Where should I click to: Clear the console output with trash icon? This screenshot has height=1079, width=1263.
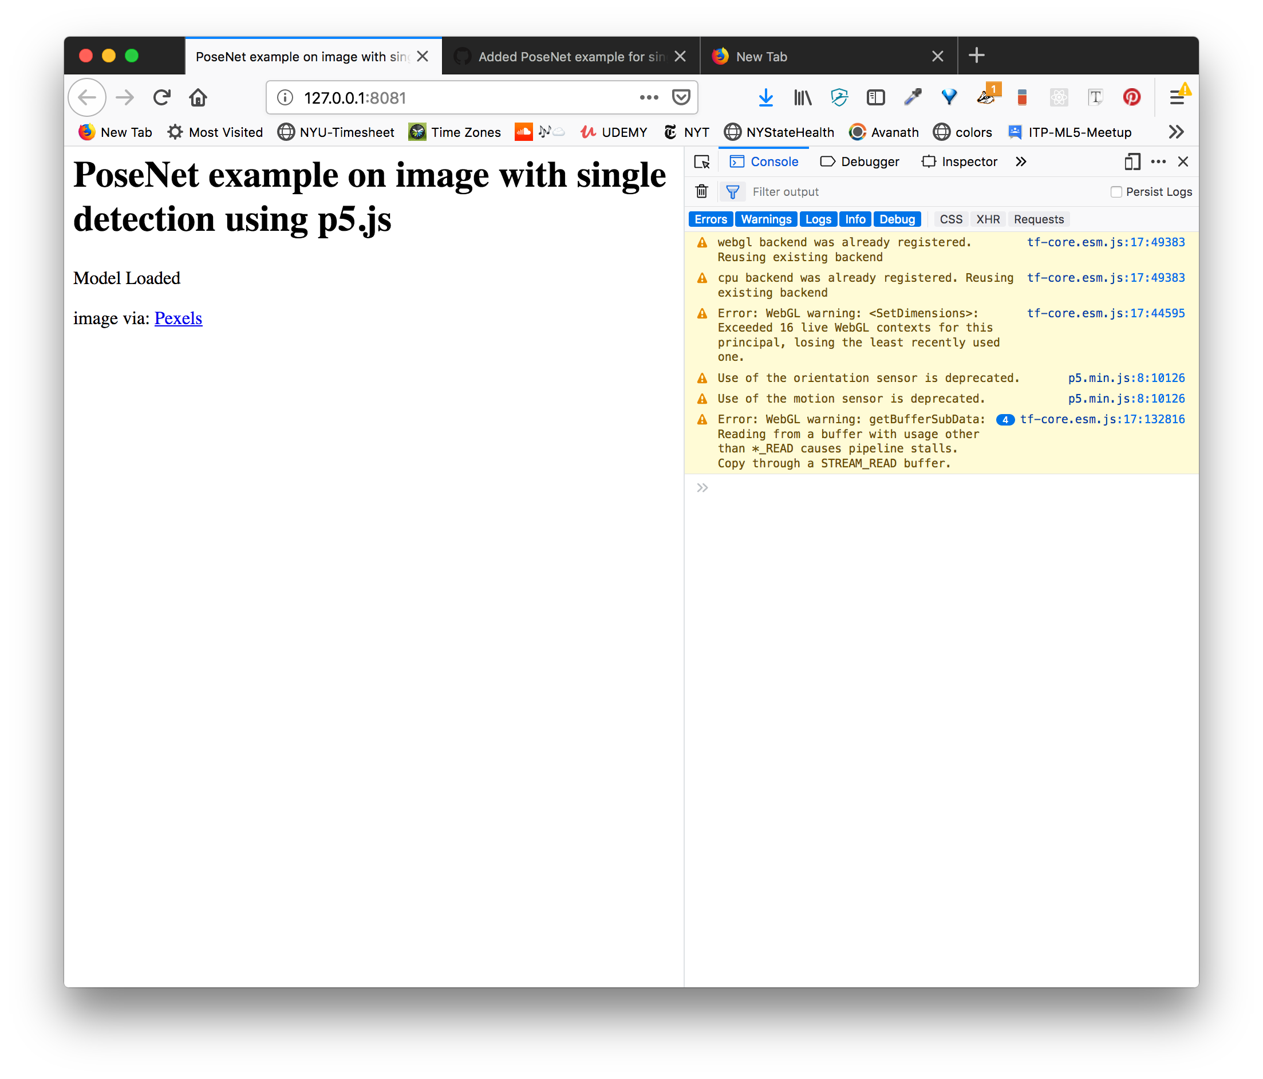[701, 191]
